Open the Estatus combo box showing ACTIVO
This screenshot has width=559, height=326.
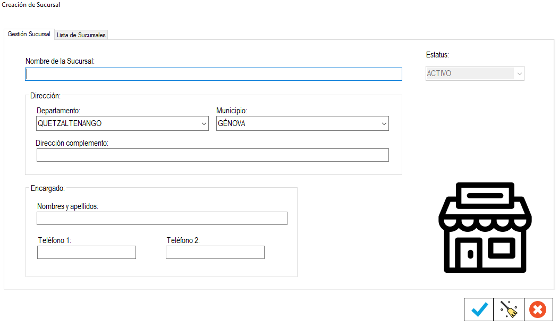pyautogui.click(x=475, y=73)
